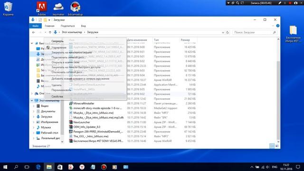The height and width of the screenshot is (171, 304).
Task: Collapse the Этот компьютер tree node
Action: (x=32, y=100)
